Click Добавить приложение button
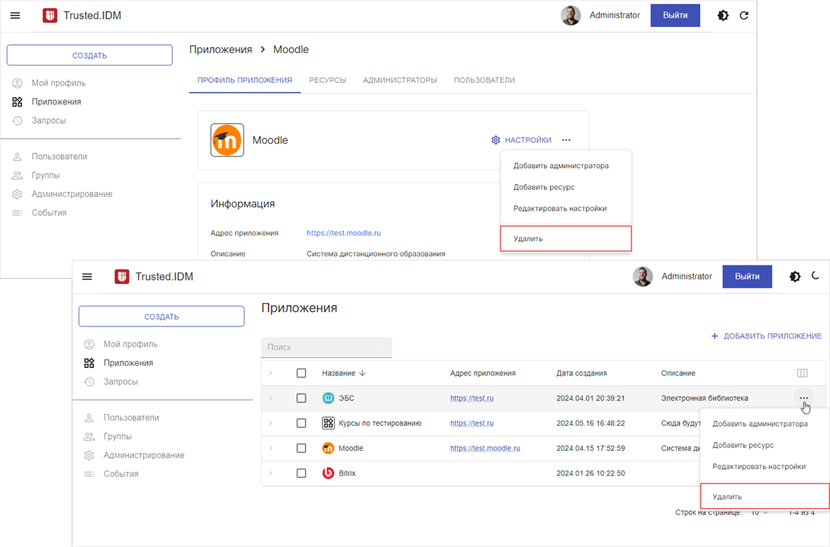 [x=766, y=336]
